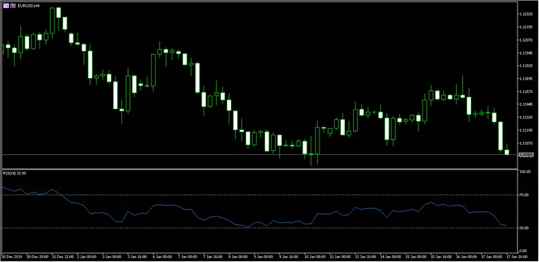Click the 6 Jan 08:00 time label
This screenshot has height=262, width=539.
pos(162,257)
